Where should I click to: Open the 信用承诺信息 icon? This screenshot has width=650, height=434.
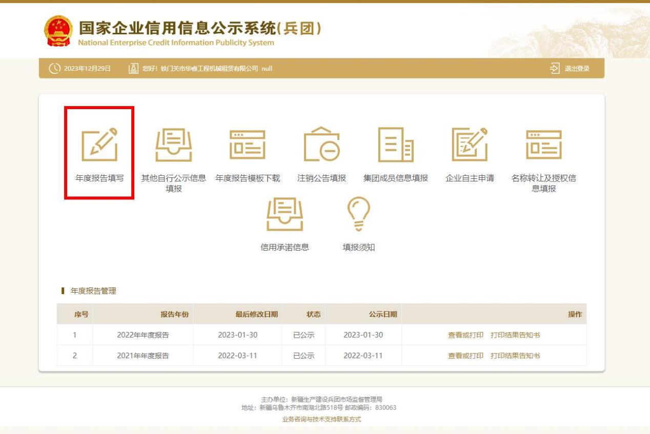coord(285,214)
